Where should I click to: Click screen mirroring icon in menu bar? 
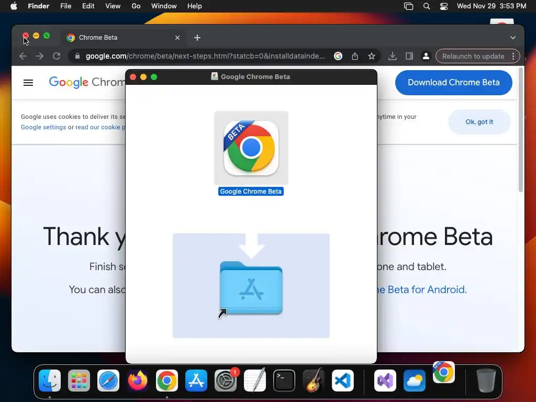tap(408, 6)
